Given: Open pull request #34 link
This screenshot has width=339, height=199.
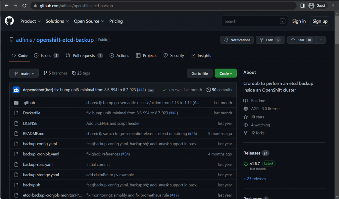Looking at the screenshot, I should [x=125, y=154].
